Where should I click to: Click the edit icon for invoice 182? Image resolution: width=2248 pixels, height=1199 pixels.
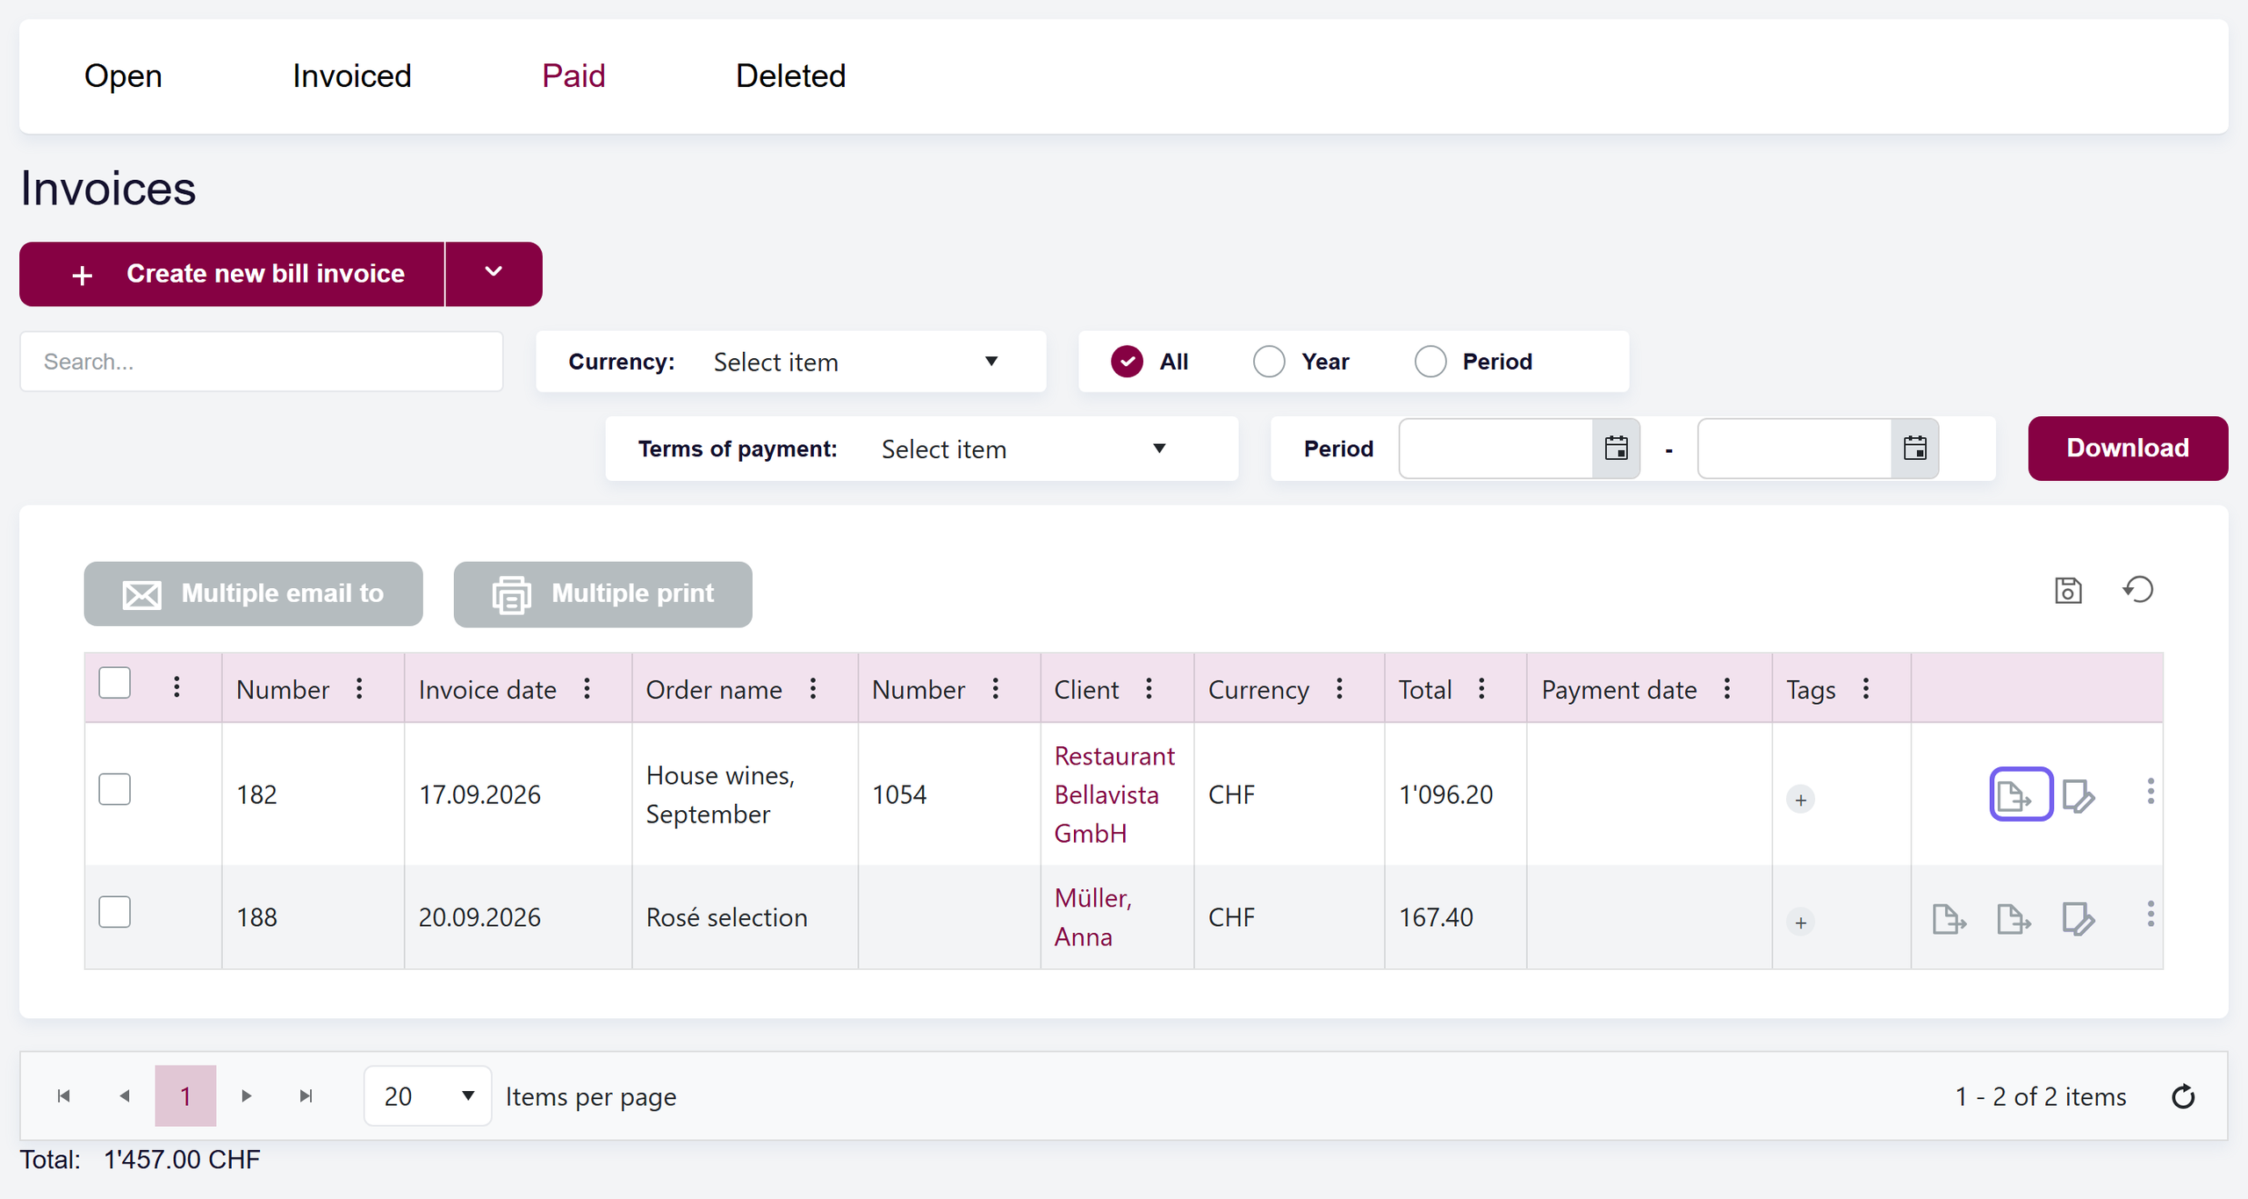coord(2078,795)
